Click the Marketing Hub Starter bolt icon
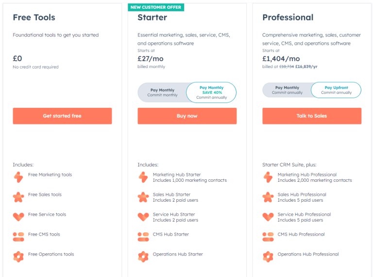Image resolution: width=373 pixels, height=277 pixels. tap(143, 177)
